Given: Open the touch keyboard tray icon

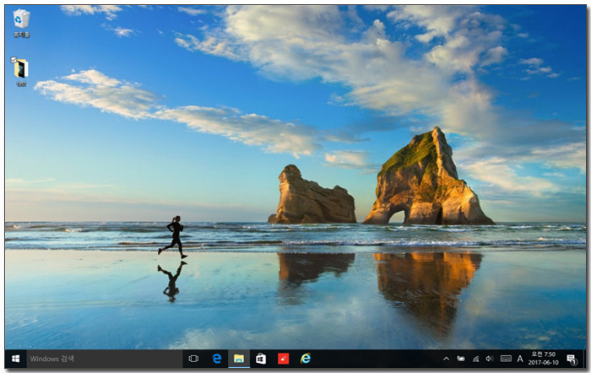Looking at the screenshot, I should coord(506,359).
